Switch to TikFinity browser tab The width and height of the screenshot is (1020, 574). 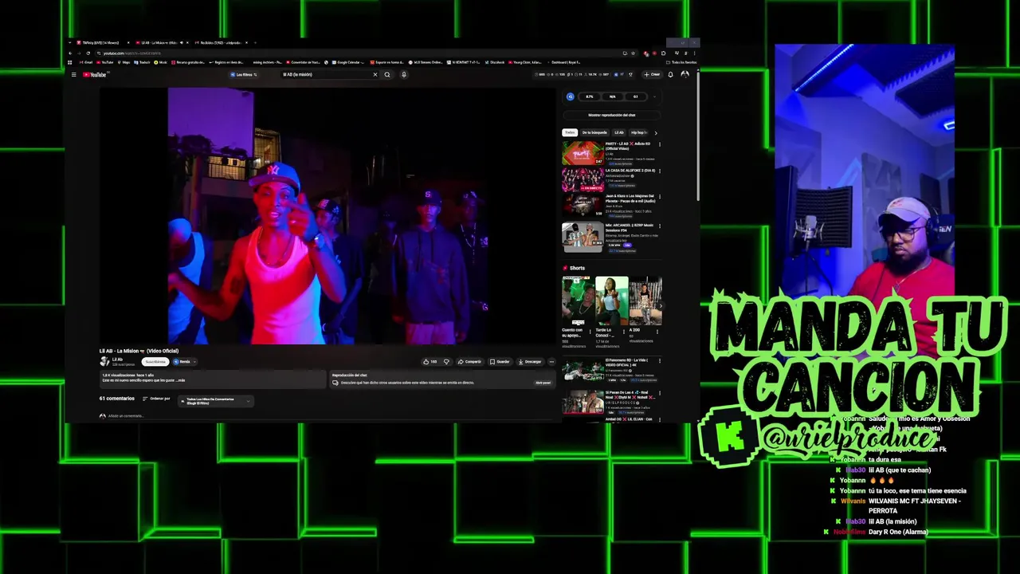tap(102, 42)
